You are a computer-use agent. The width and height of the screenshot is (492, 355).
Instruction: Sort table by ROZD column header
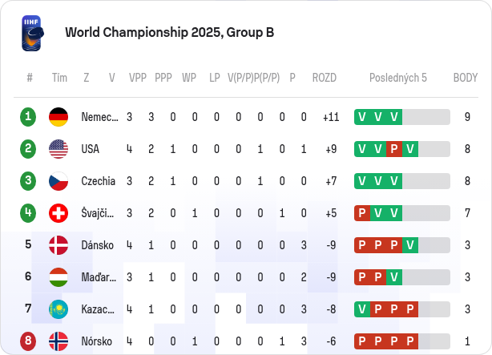tap(325, 78)
